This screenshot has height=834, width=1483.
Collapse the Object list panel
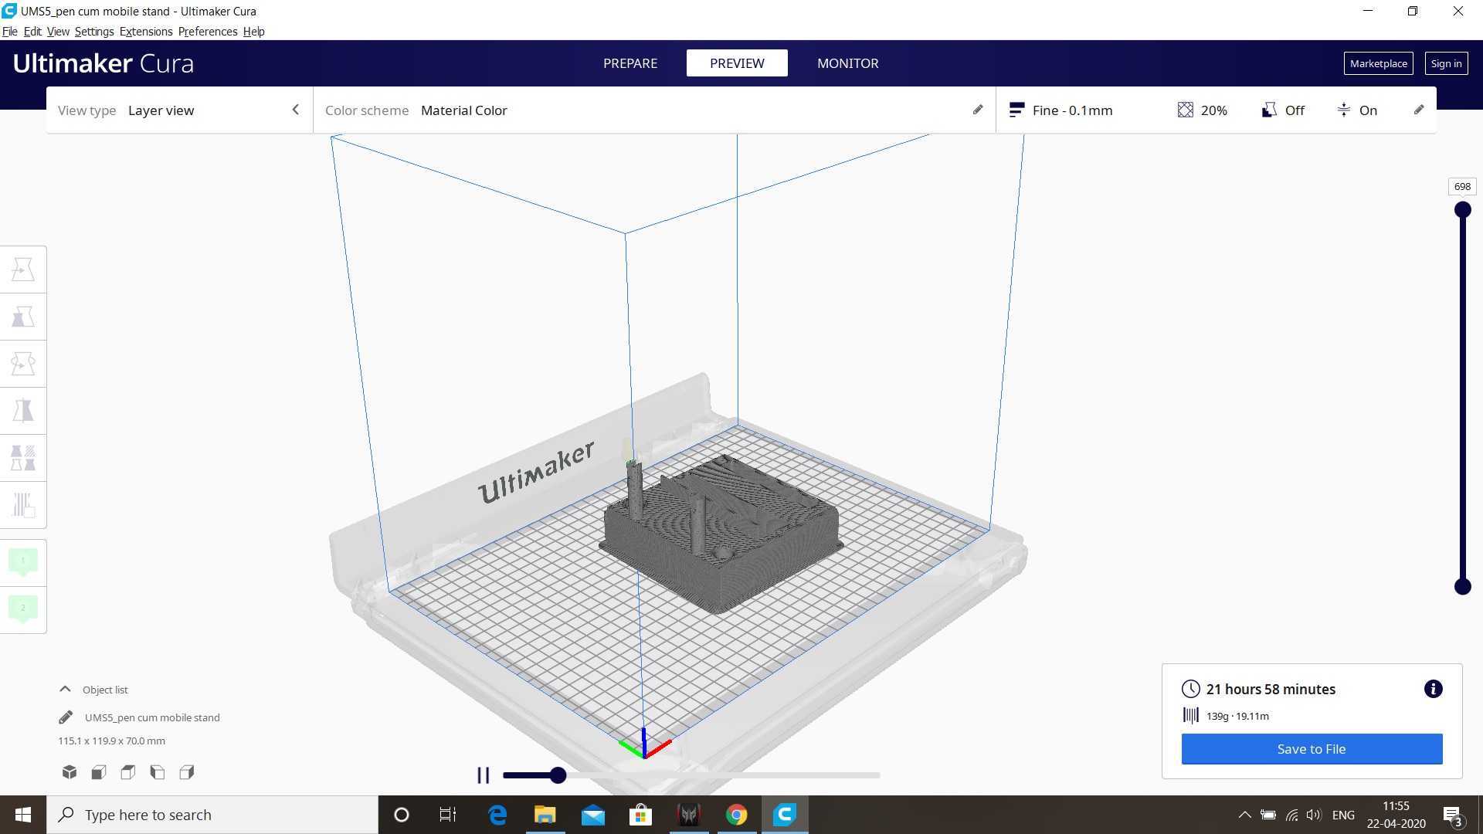coord(66,689)
